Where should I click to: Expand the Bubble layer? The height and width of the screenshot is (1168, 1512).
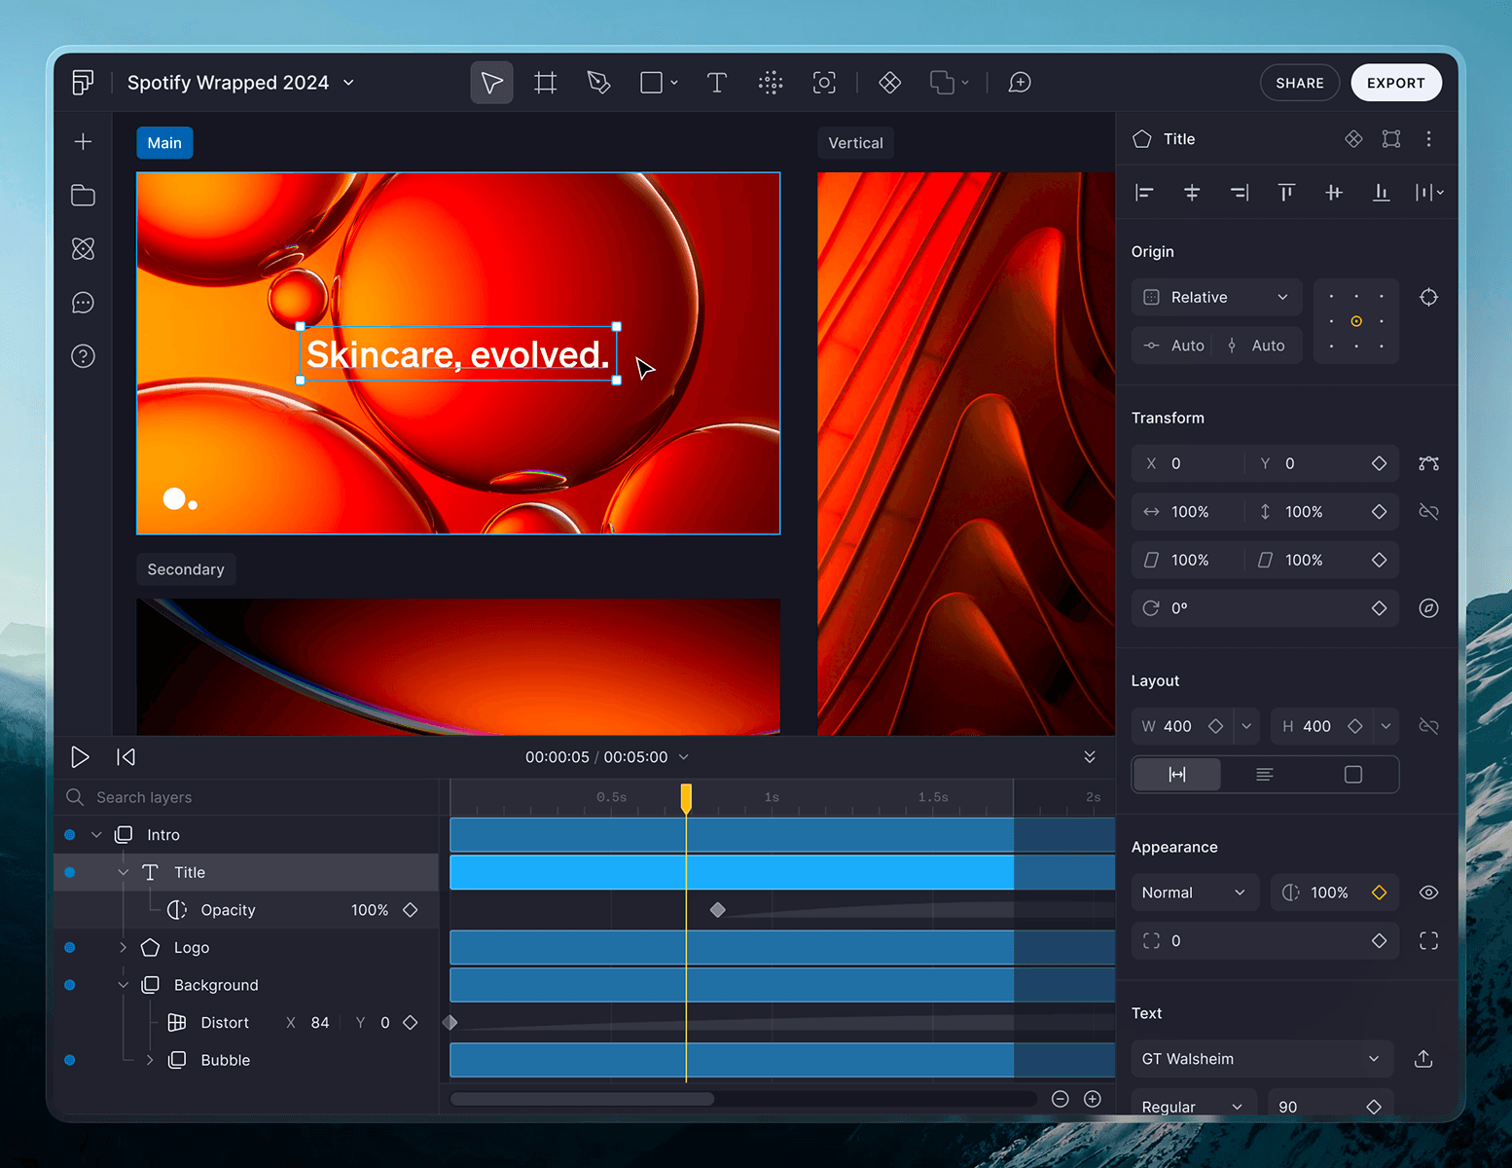coord(150,1061)
